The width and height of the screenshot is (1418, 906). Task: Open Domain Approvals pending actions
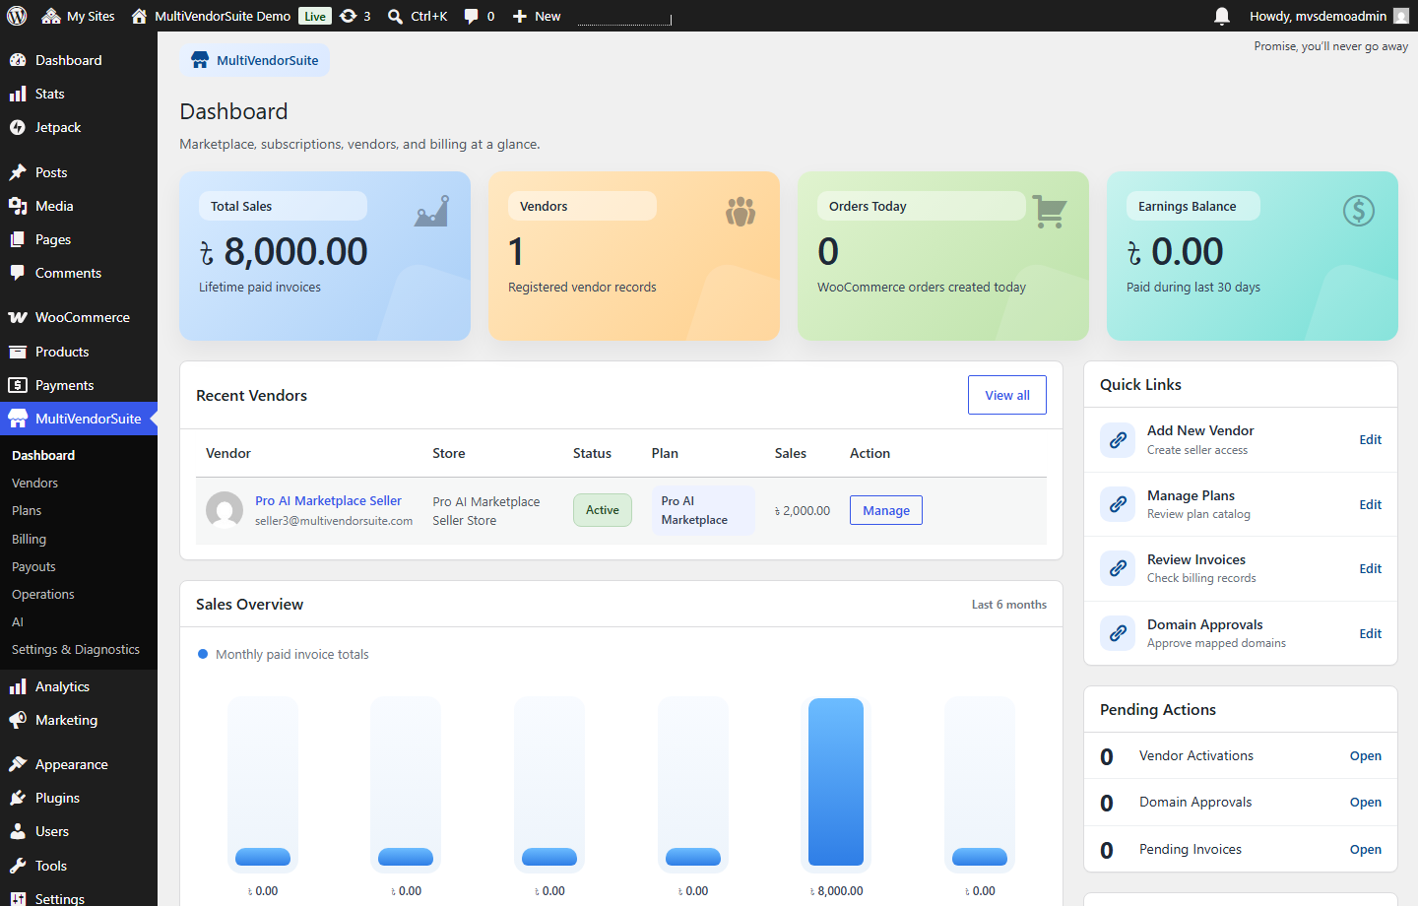(1366, 802)
